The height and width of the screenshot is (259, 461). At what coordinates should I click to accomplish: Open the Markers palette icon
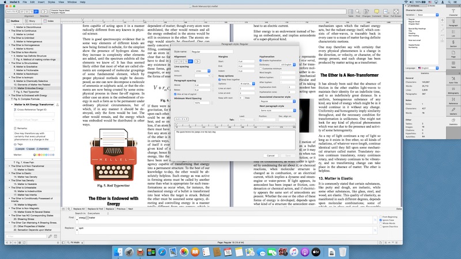453,111
